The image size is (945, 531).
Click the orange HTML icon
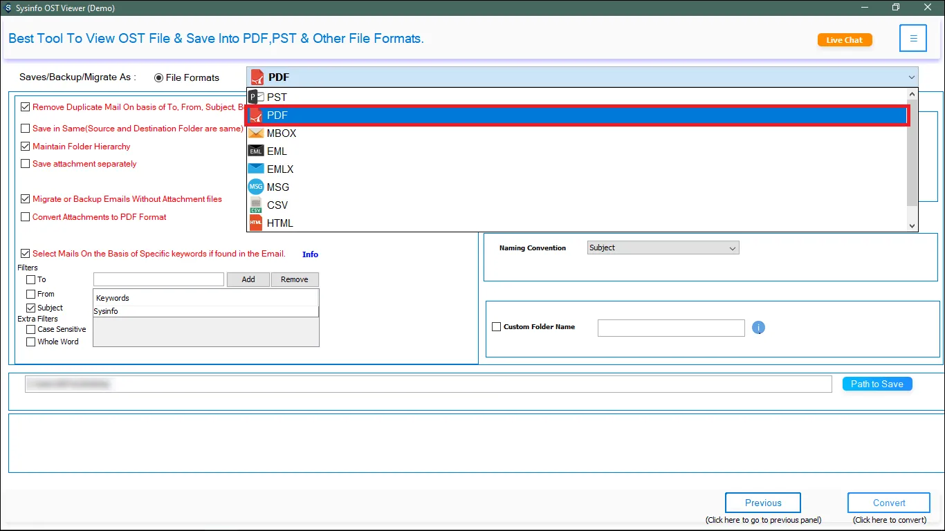[x=256, y=223]
